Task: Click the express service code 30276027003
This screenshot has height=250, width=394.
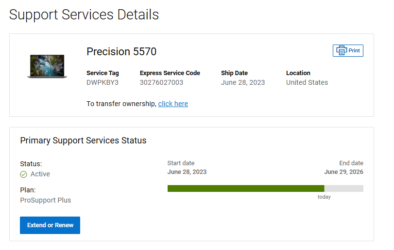Action: [x=161, y=82]
